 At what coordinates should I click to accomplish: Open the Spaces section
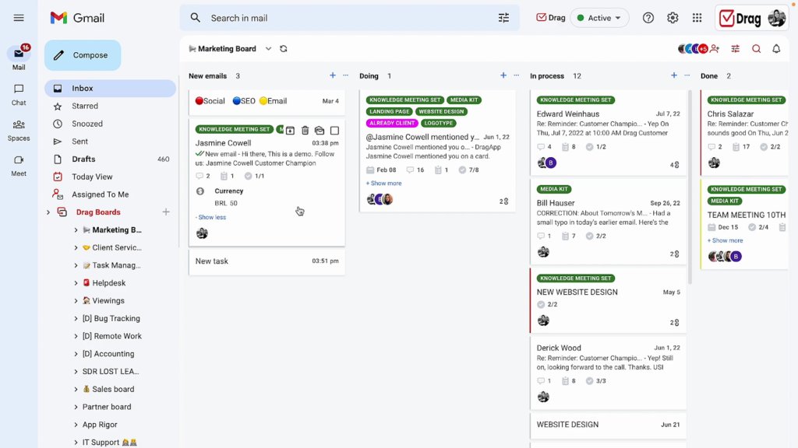pos(19,131)
